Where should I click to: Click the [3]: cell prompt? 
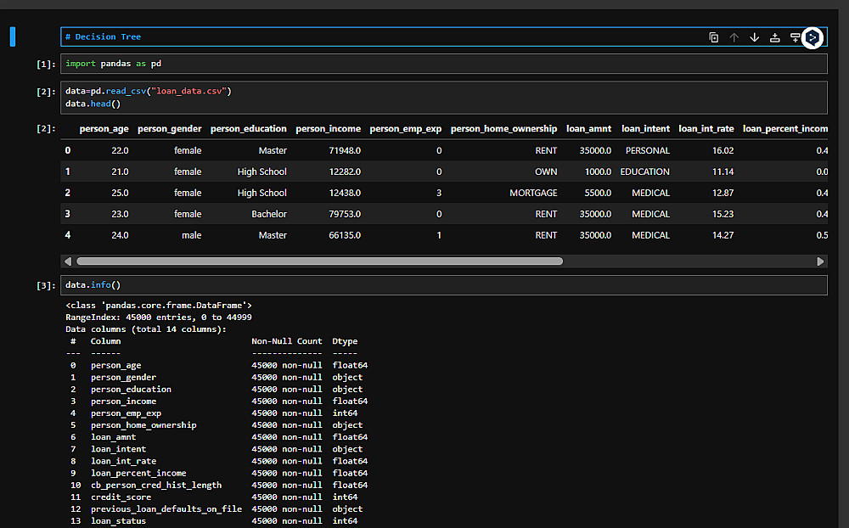pyautogui.click(x=46, y=286)
